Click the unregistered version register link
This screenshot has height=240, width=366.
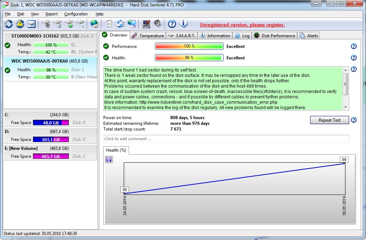[242, 25]
